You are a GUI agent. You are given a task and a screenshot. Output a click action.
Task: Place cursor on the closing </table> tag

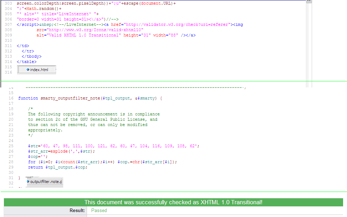[x=27, y=62]
